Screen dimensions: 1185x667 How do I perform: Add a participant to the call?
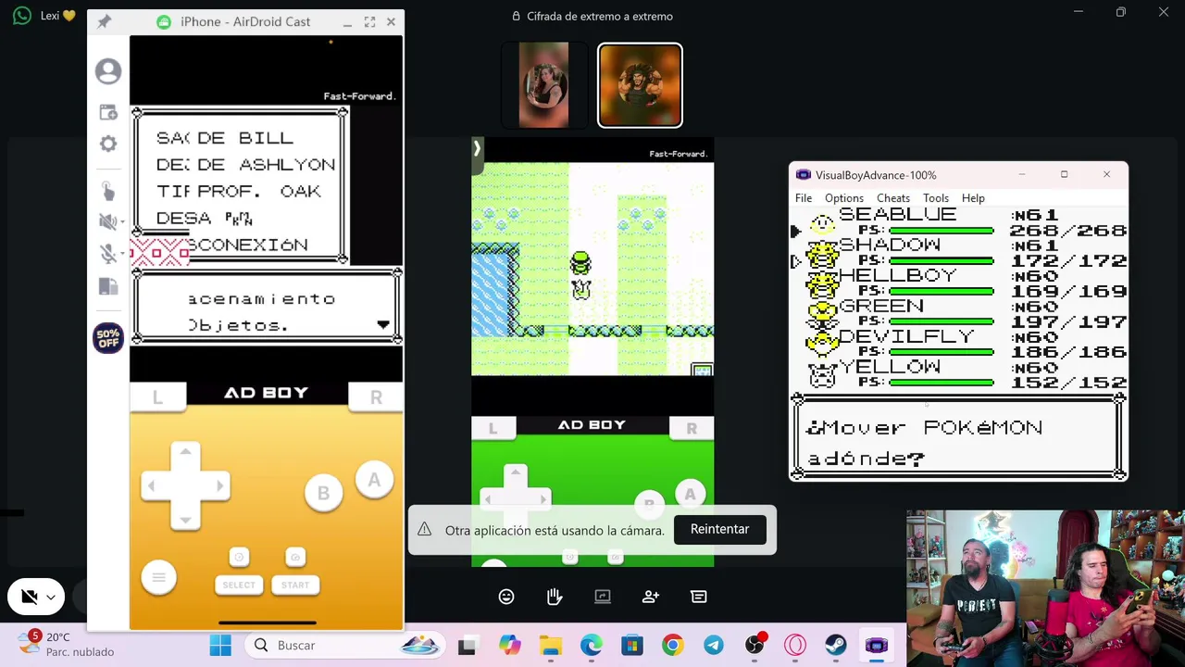[x=651, y=597]
